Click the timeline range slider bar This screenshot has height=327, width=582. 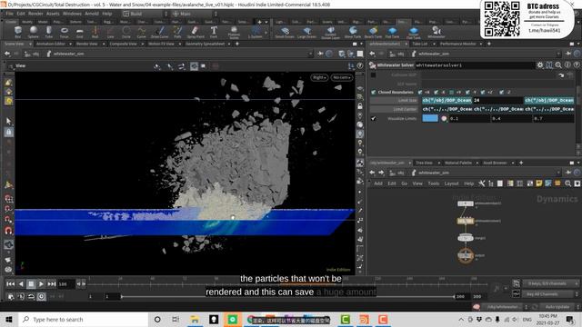coord(287,297)
